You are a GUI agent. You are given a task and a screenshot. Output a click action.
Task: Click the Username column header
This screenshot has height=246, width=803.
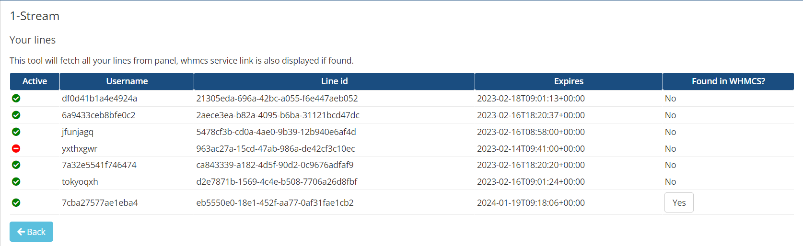127,81
